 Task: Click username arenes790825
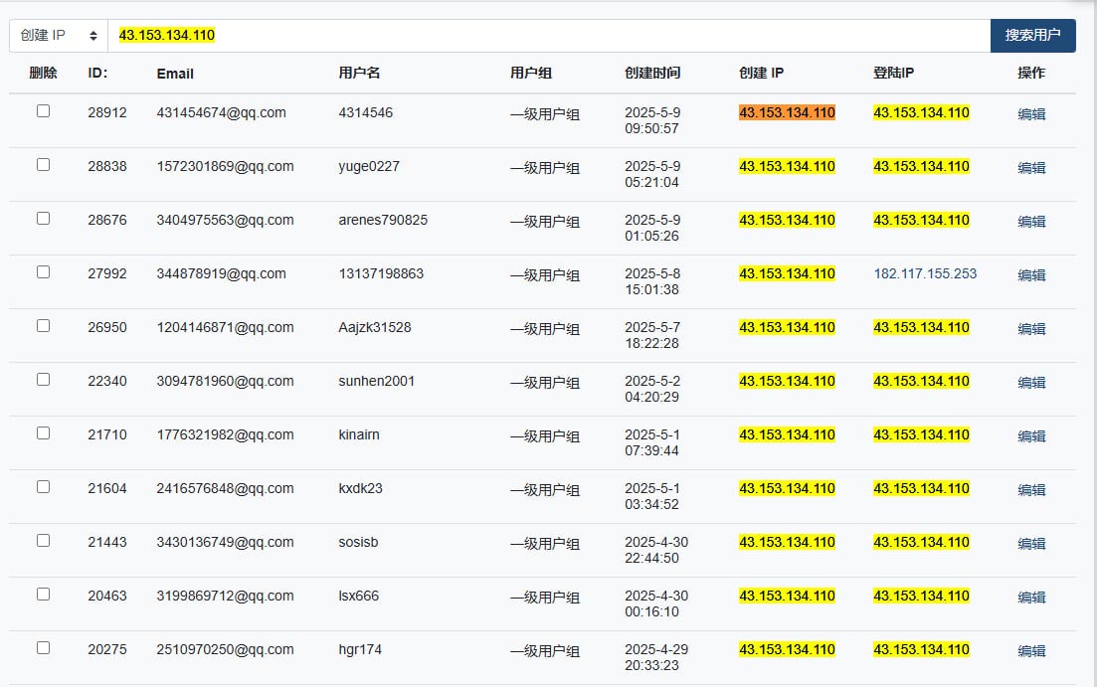point(383,221)
